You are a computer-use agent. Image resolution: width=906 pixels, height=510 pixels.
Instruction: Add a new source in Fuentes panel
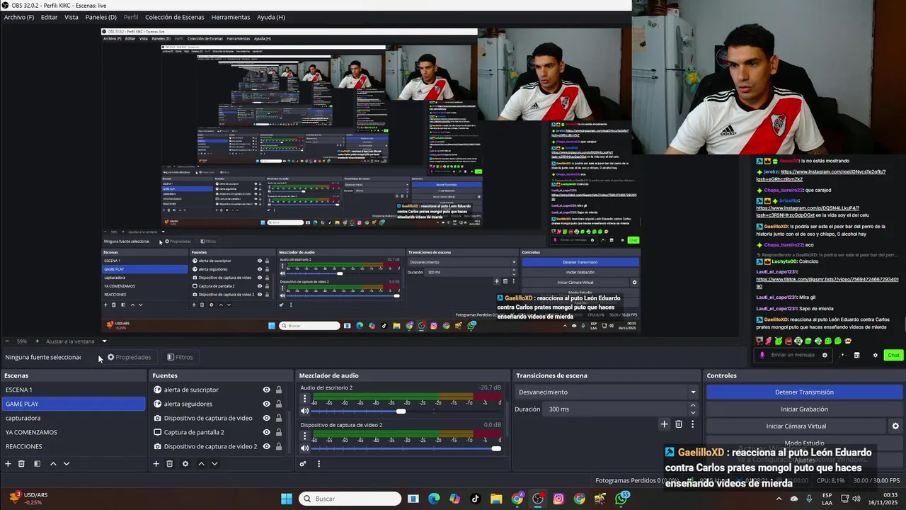(x=156, y=464)
